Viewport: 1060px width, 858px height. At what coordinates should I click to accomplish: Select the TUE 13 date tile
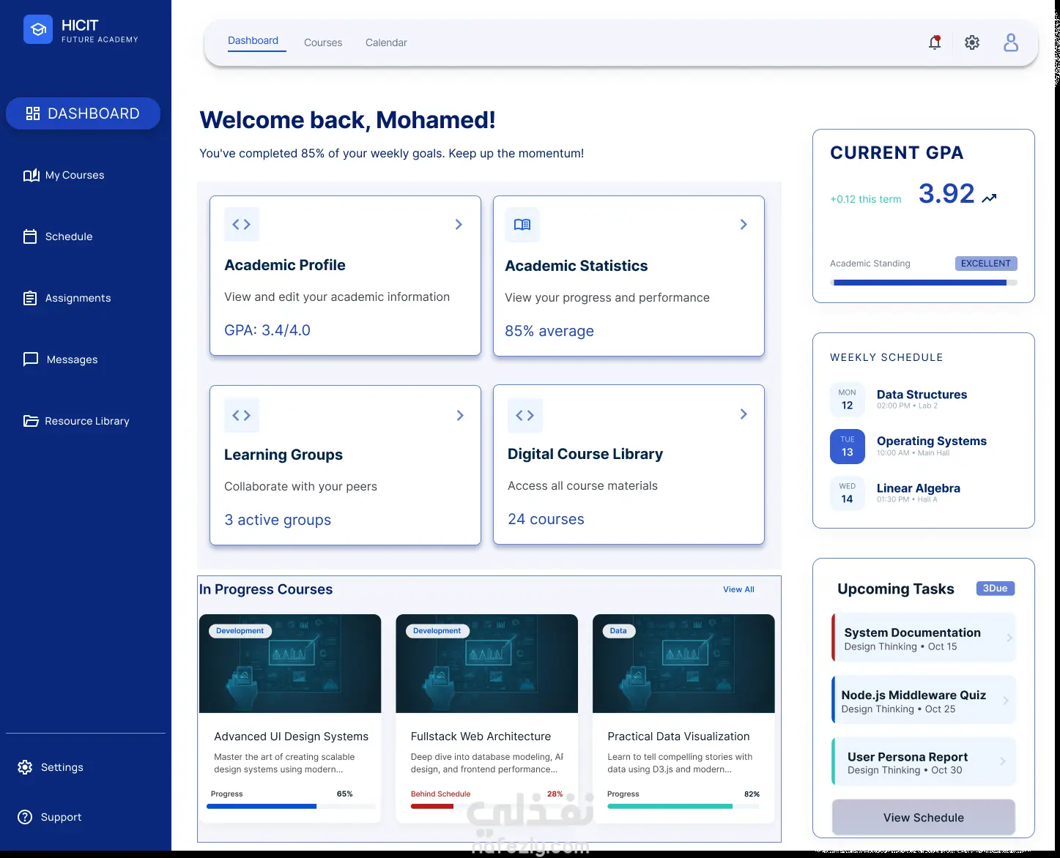848,447
